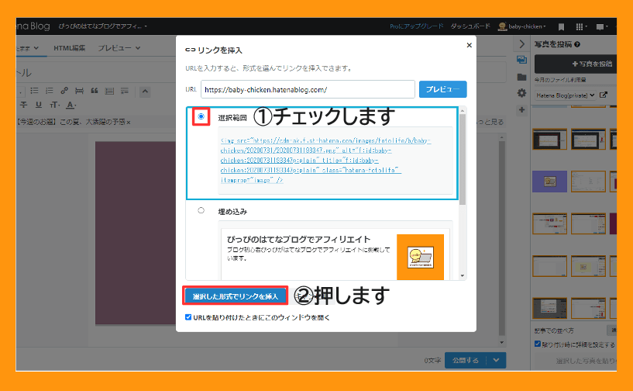Viewport: 633px width, 391px height.
Task: Toggle URLを貼り付けたときにこのウィンドウを開く checkbox
Action: [188, 317]
